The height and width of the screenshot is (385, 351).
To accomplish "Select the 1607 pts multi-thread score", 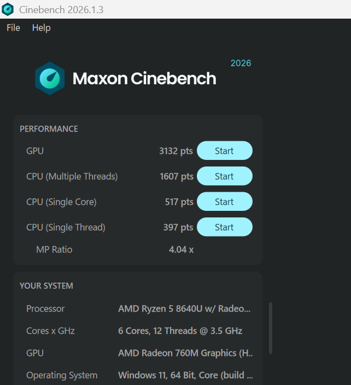I will coord(176,176).
